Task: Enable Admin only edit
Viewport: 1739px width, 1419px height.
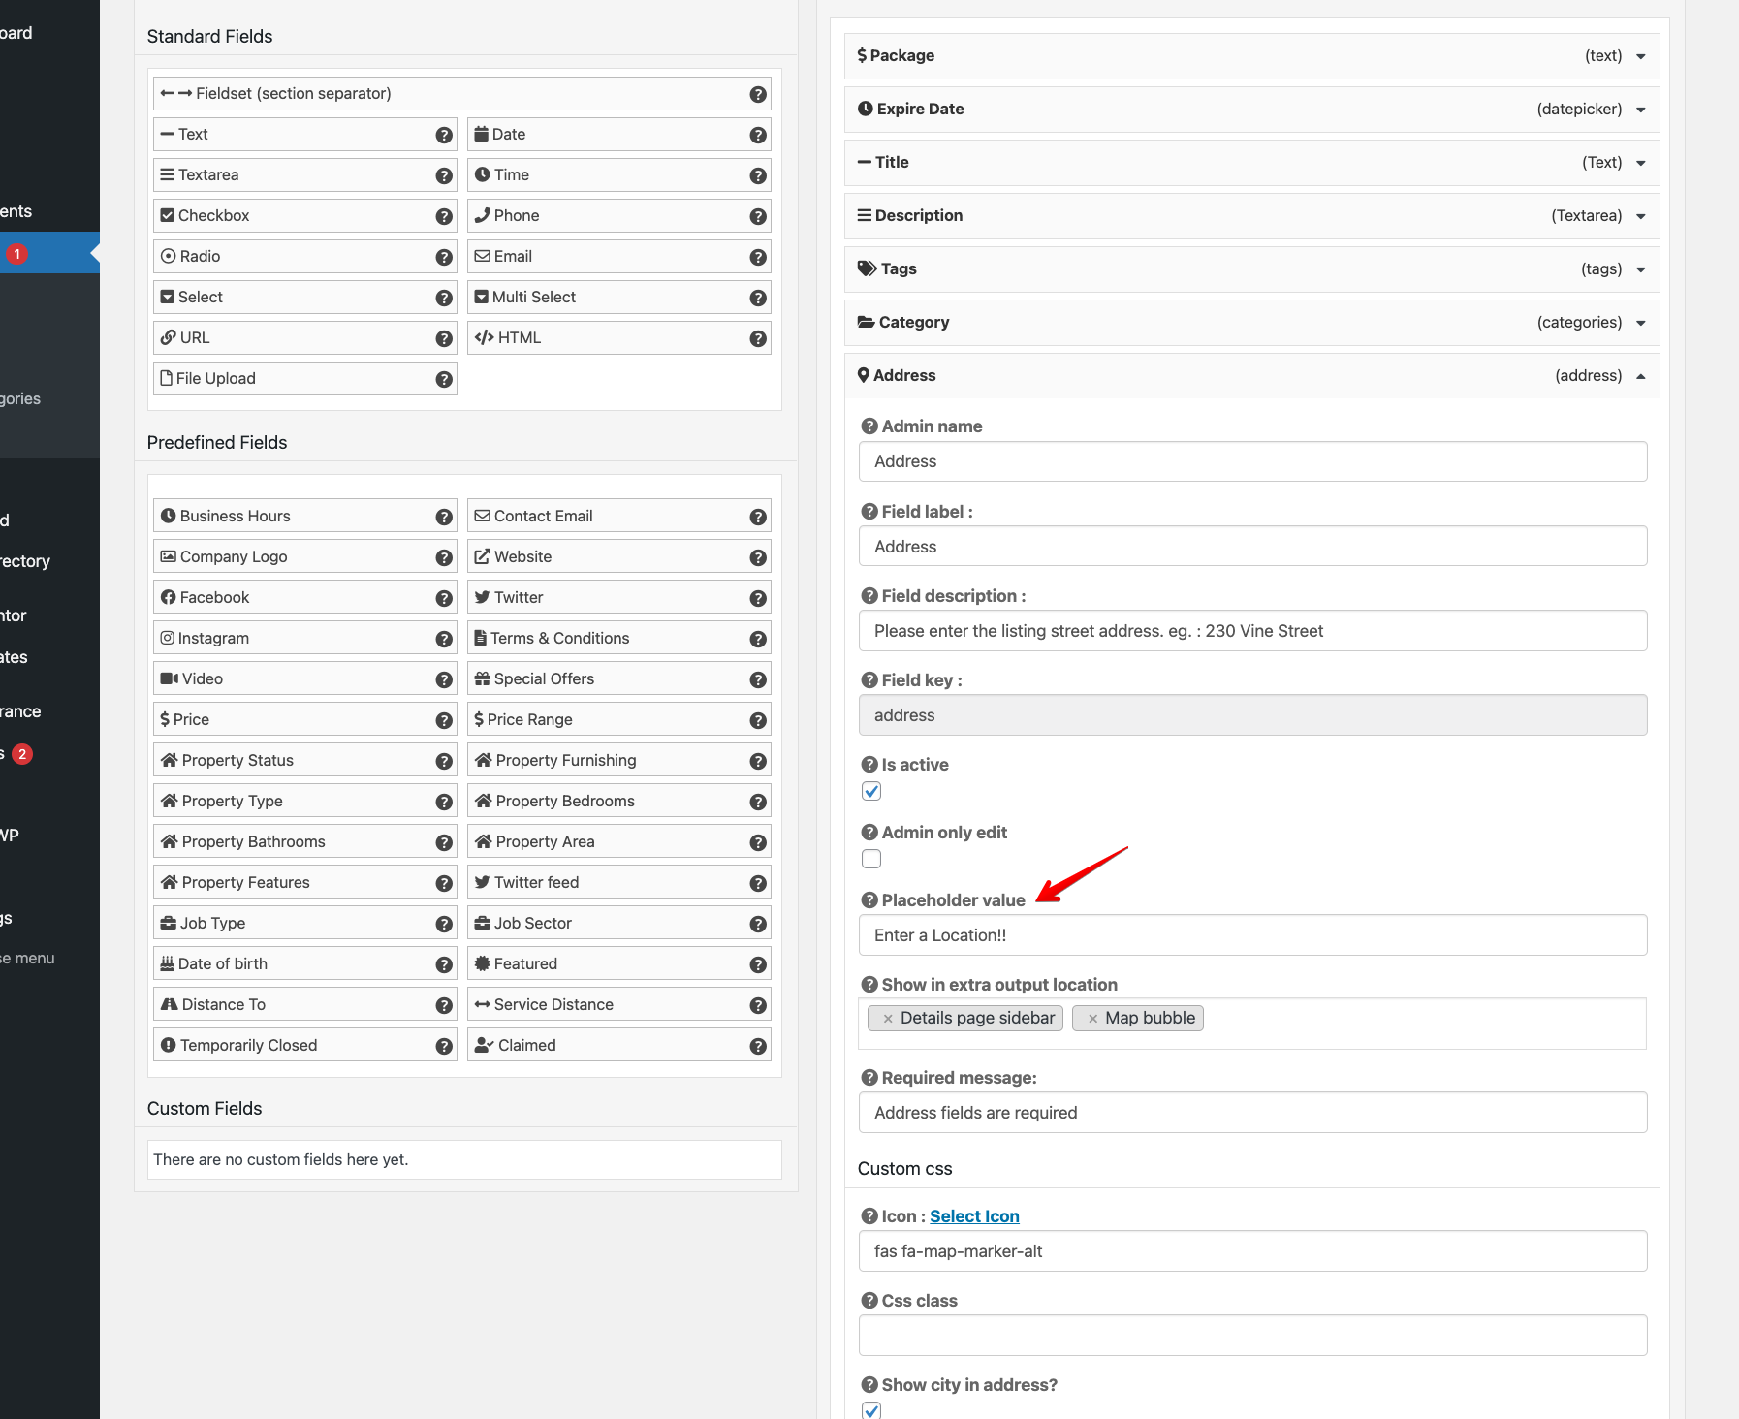Action: [870, 859]
